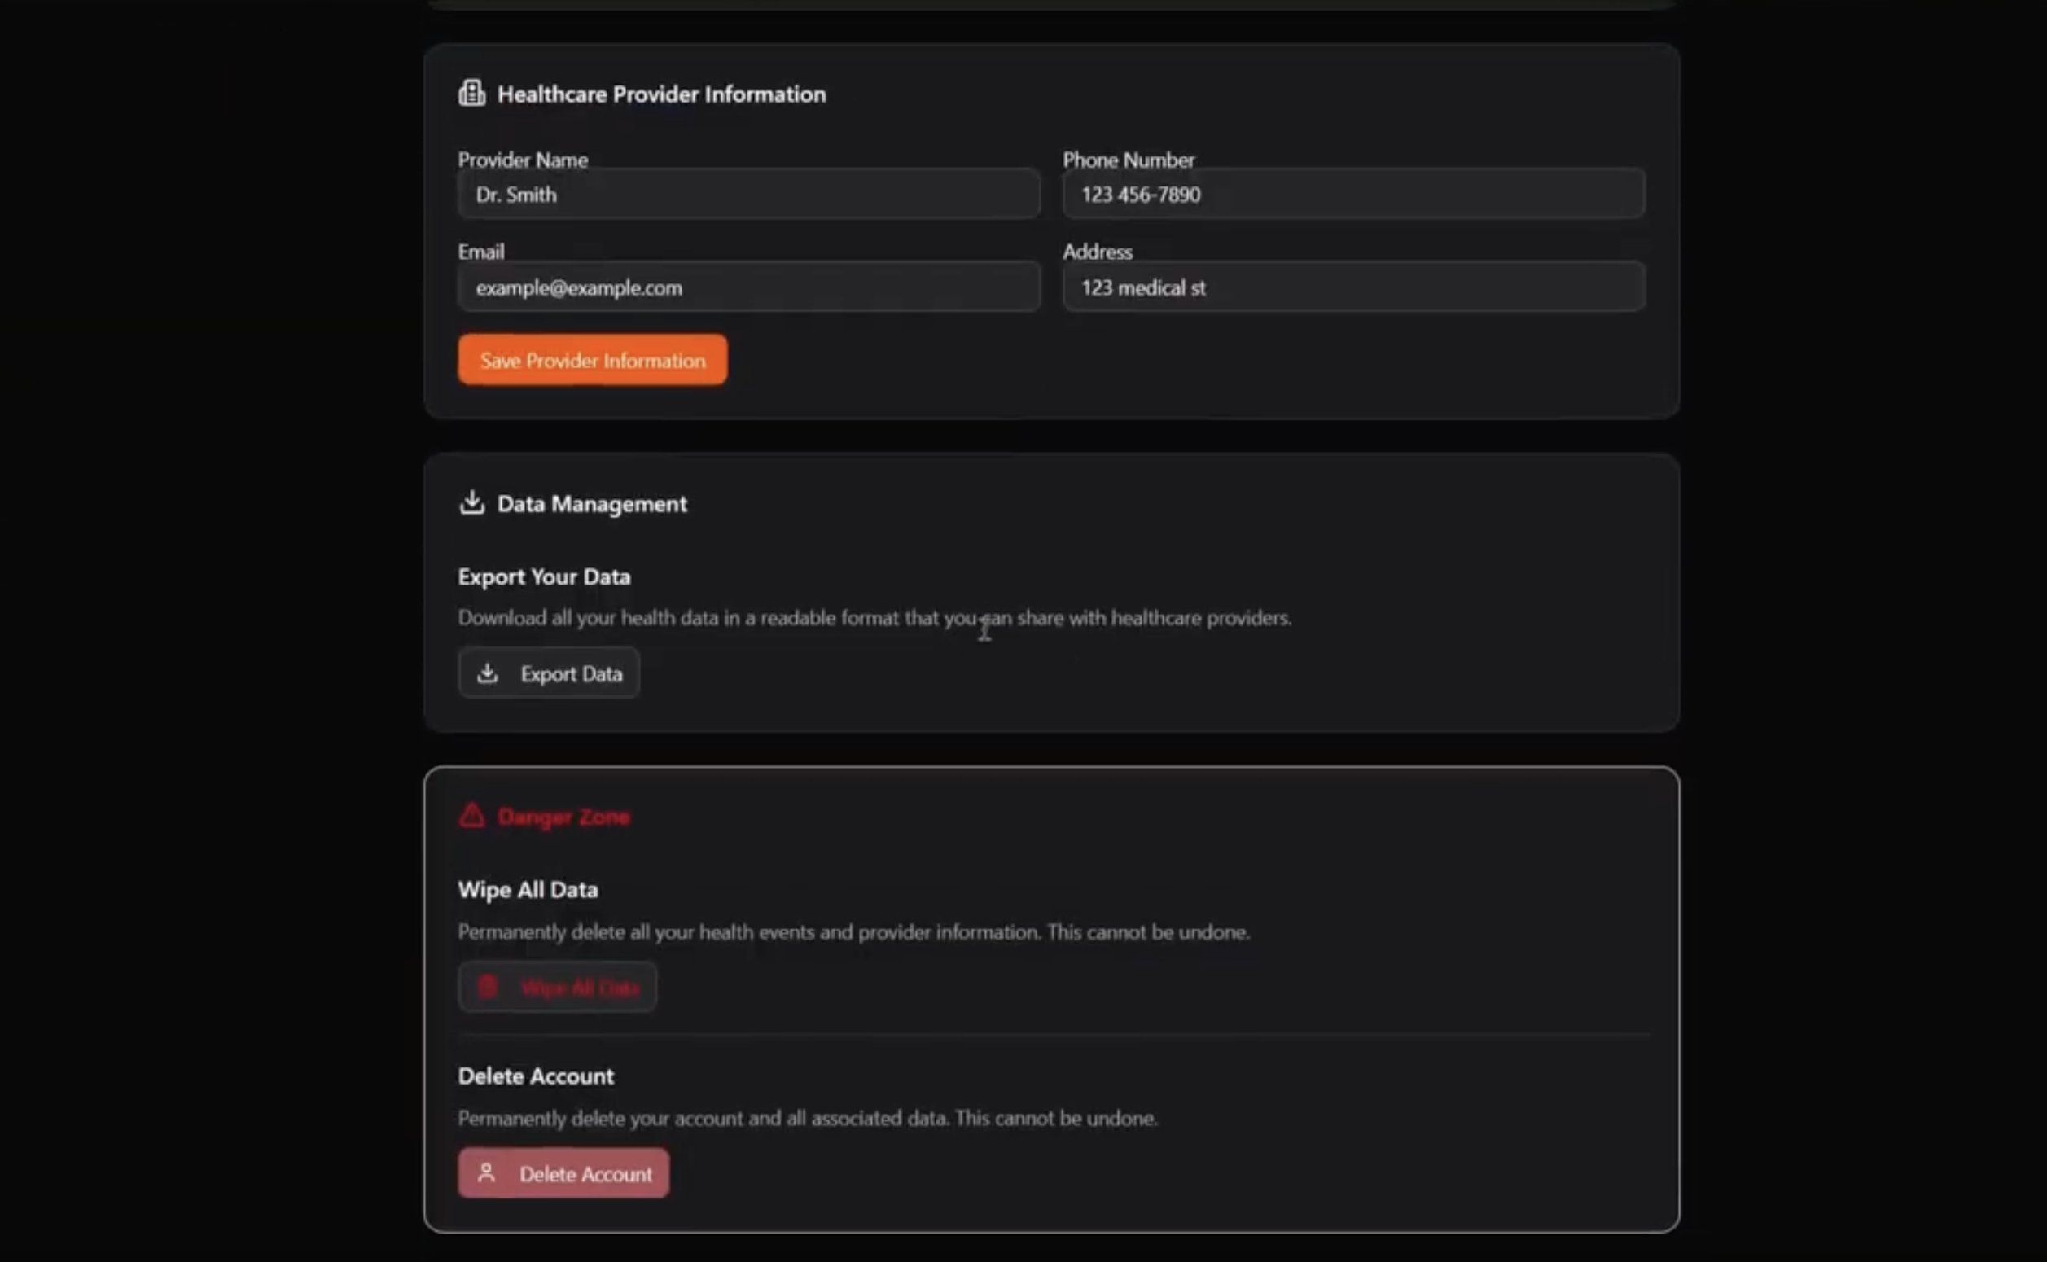This screenshot has width=2047, height=1262.
Task: Click the person icon in Delete Account button
Action: [486, 1172]
